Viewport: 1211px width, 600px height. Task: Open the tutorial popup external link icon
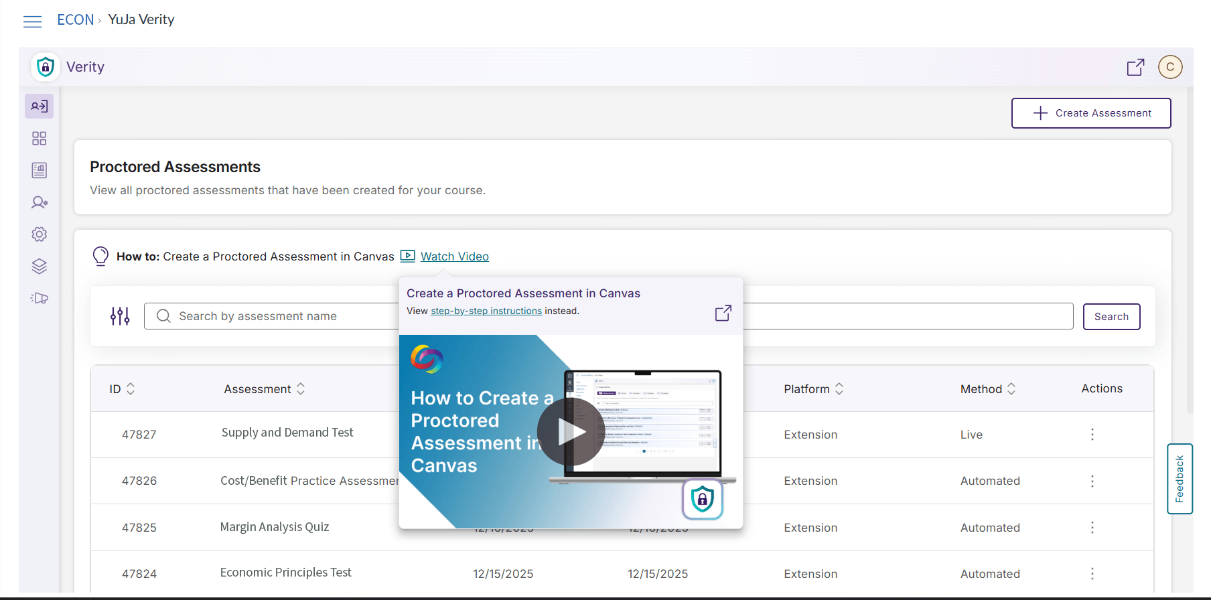coord(723,313)
